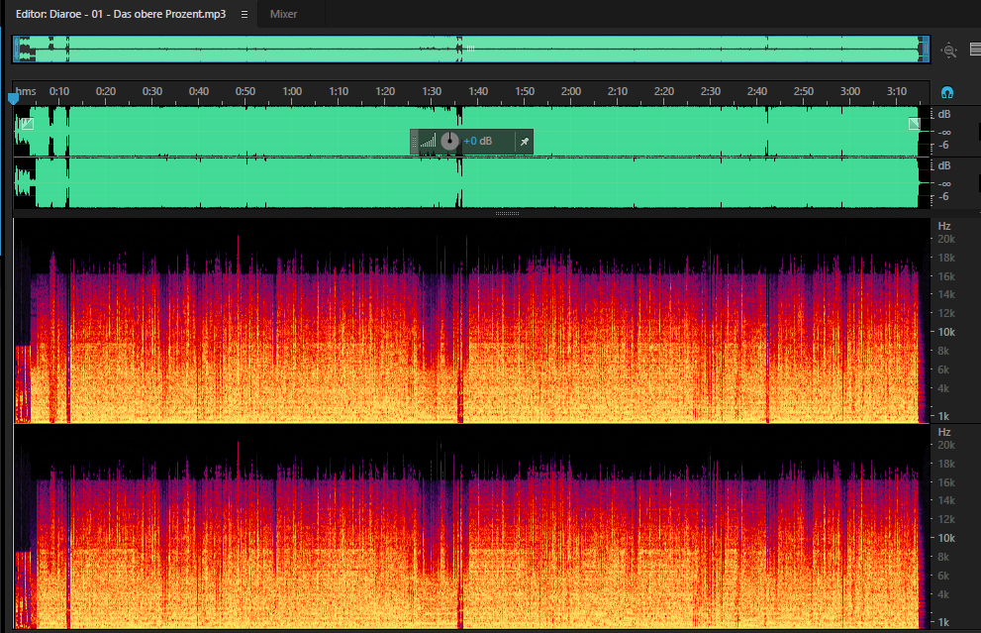The width and height of the screenshot is (981, 633).
Task: Click the overview navigator waveform strip
Action: tap(470, 50)
